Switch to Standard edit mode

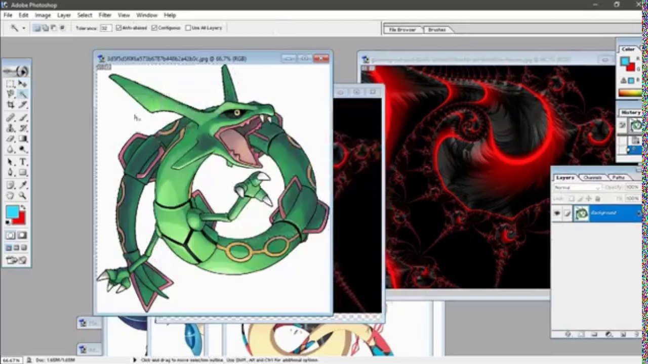pyautogui.click(x=11, y=235)
